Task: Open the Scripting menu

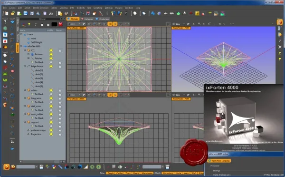Action: [98, 8]
